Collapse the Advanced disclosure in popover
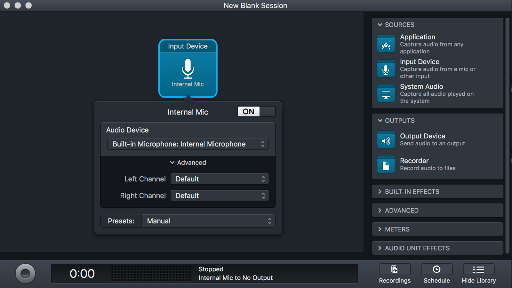Screen dimensions: 512x288 click(x=188, y=163)
